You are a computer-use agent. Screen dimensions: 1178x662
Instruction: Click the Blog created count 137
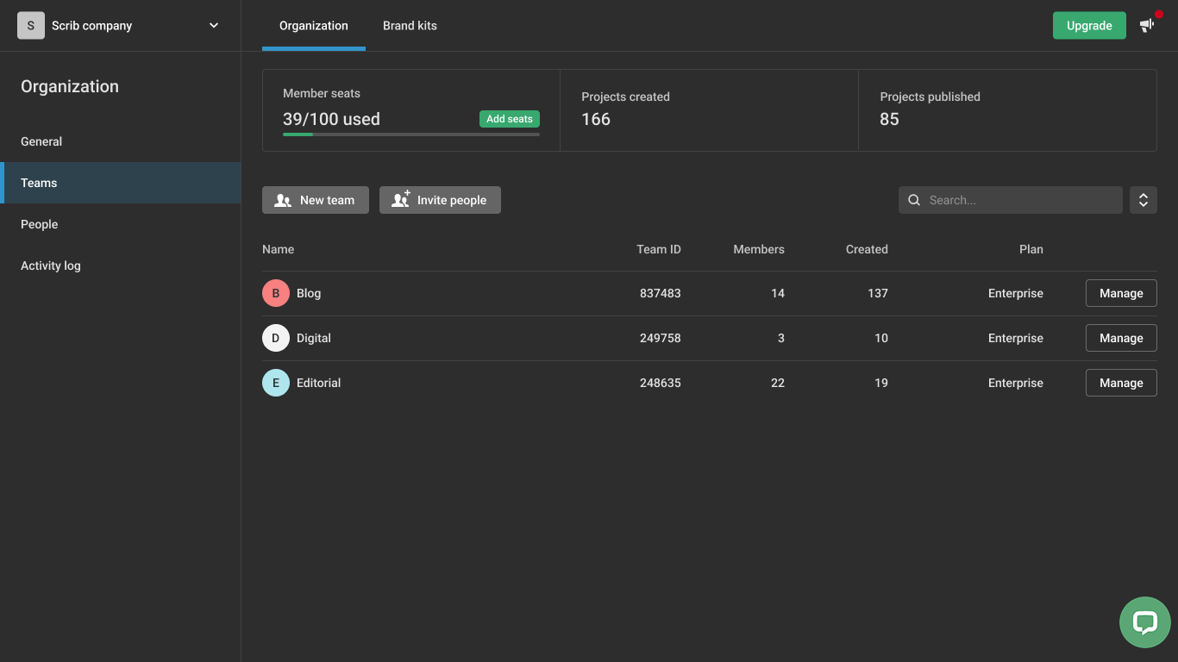878,293
